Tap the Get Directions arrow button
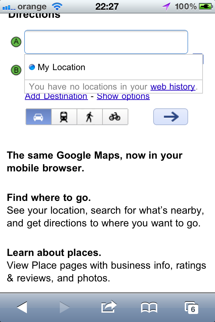The height and width of the screenshot is (322, 215). coord(171,117)
